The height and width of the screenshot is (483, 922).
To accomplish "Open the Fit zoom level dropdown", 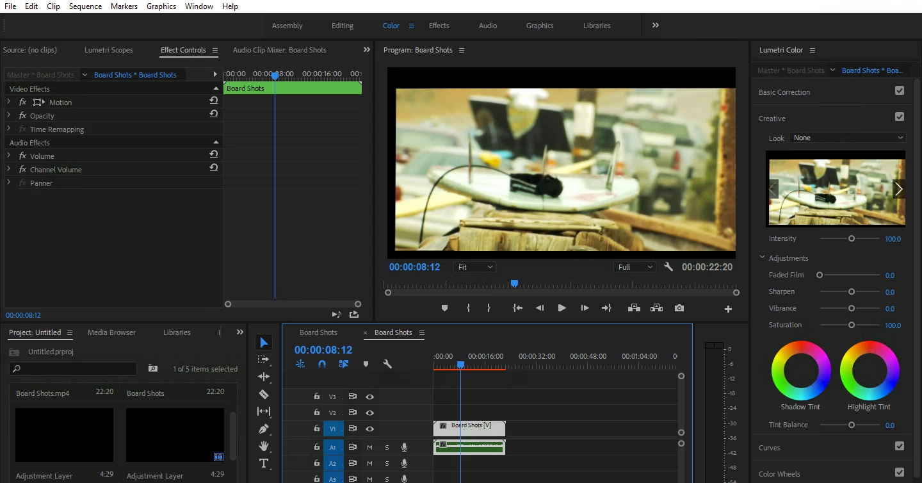I will point(474,267).
